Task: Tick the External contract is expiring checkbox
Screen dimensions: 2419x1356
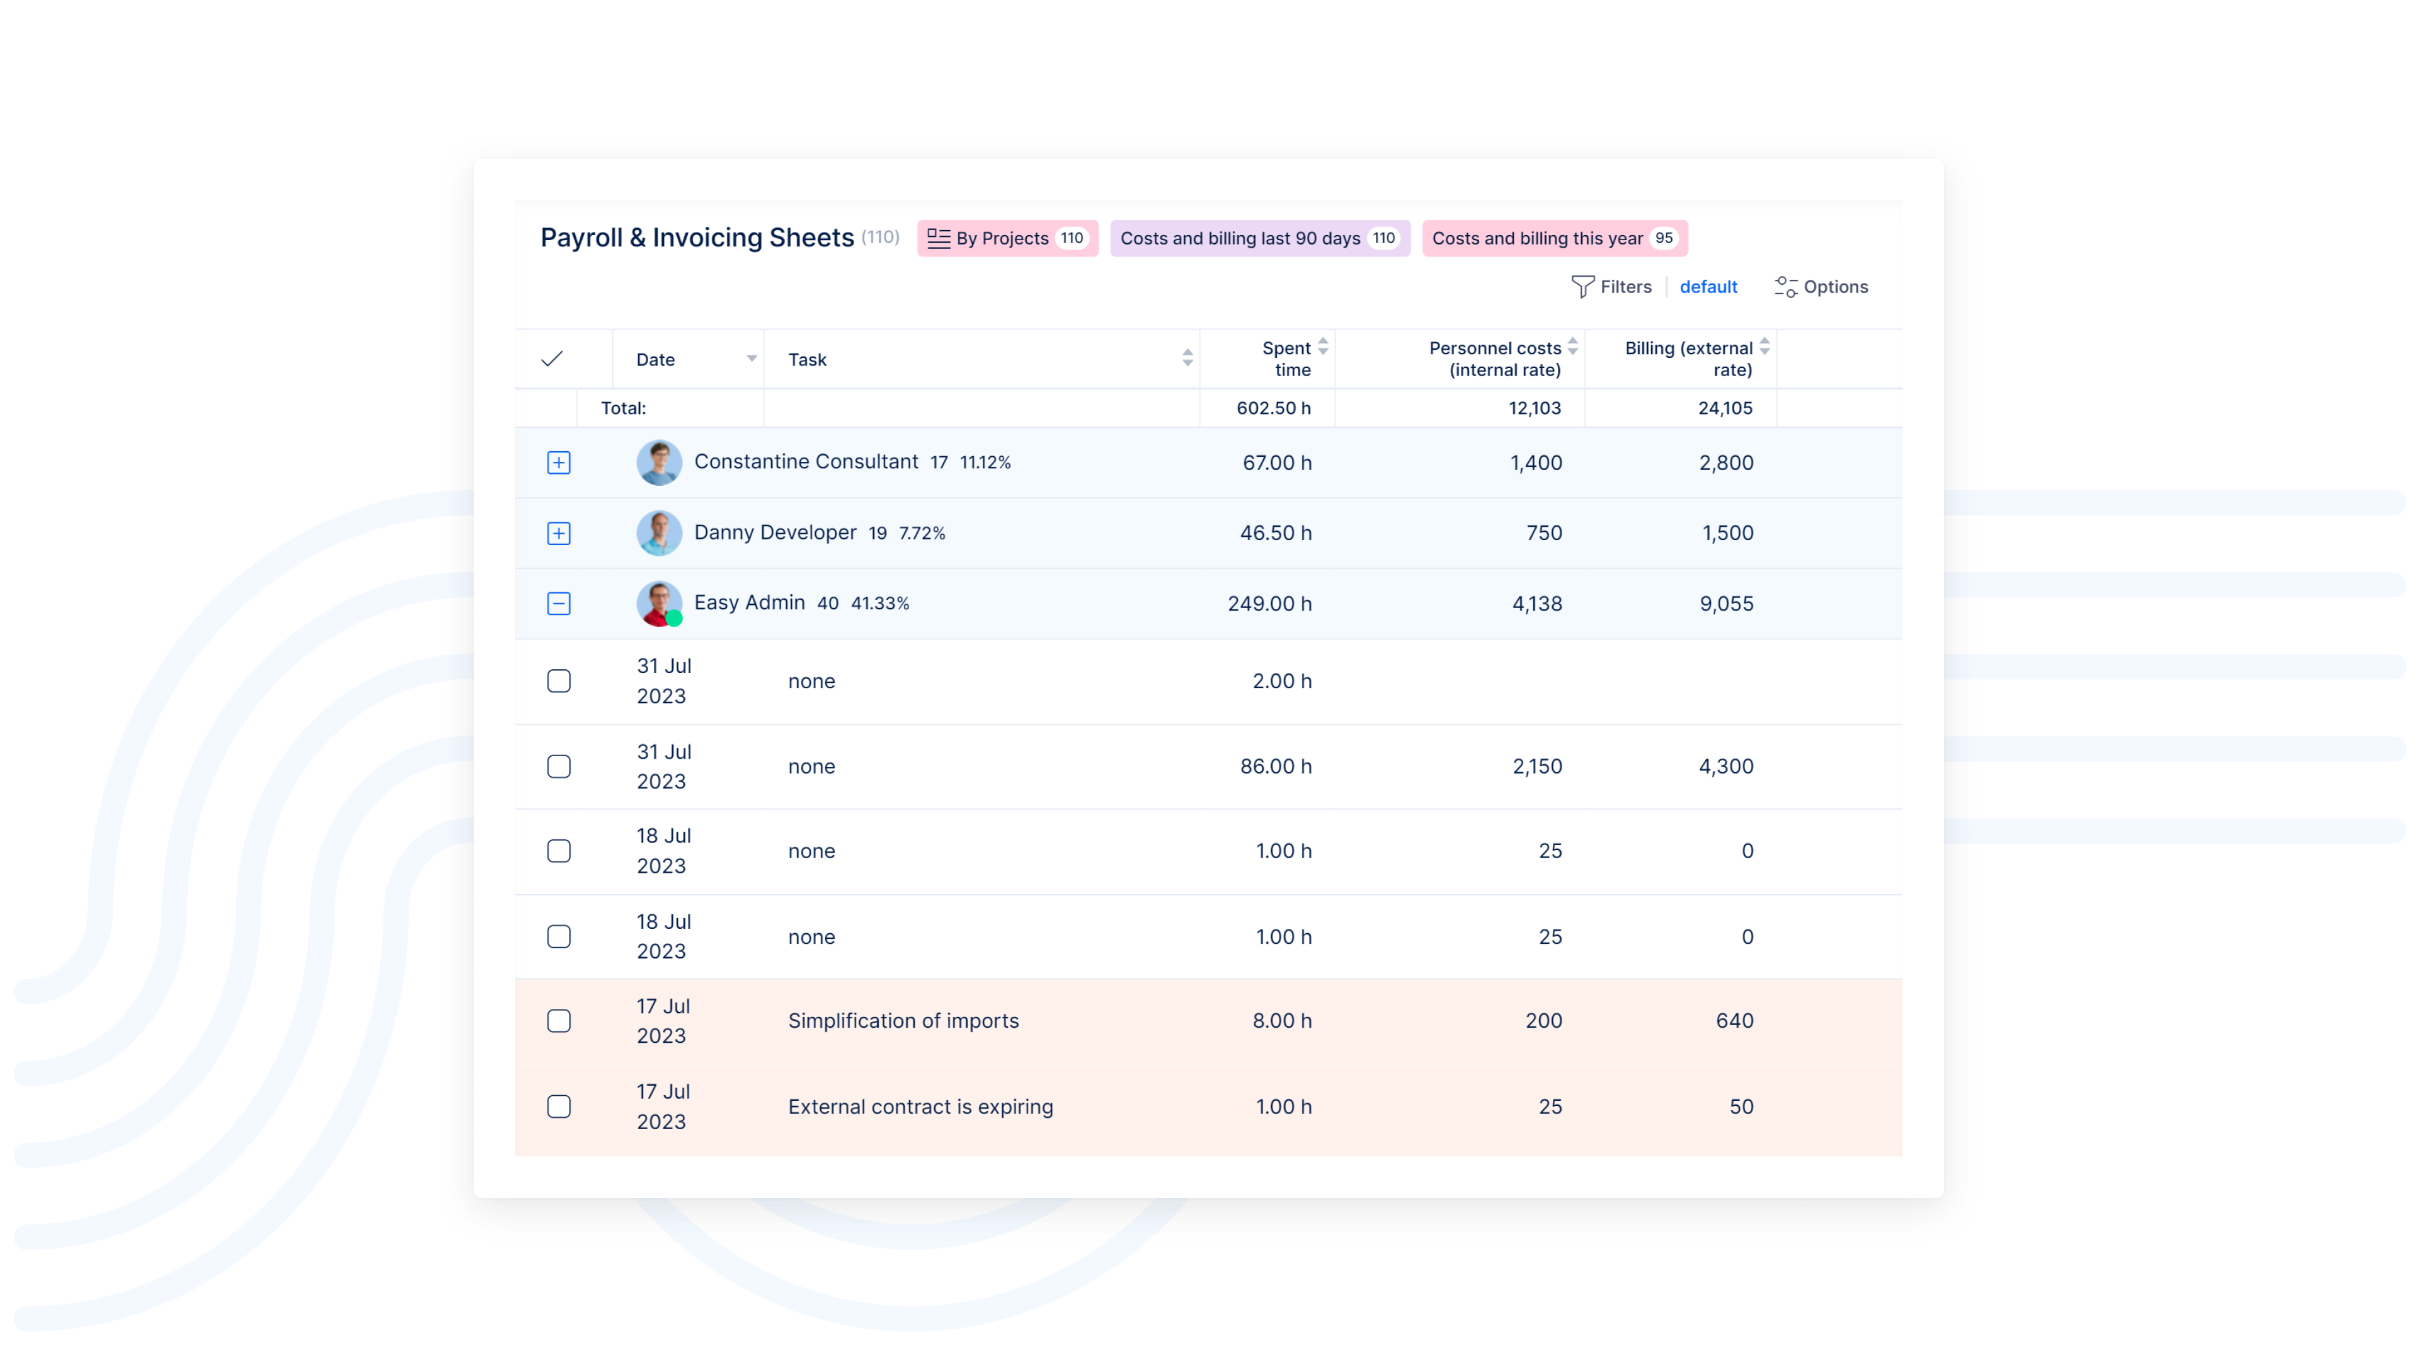Action: point(559,1106)
